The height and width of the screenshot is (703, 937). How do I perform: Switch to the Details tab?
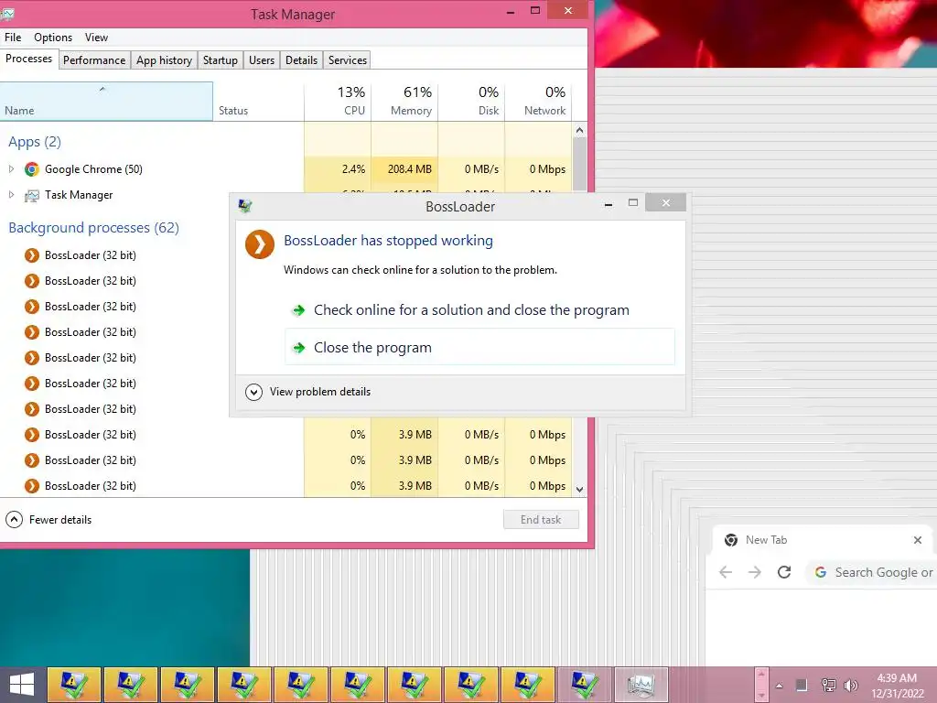pos(301,59)
